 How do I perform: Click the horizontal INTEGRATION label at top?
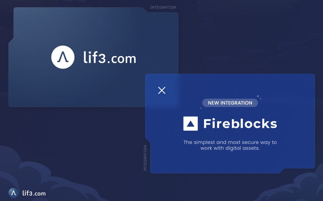click(163, 8)
